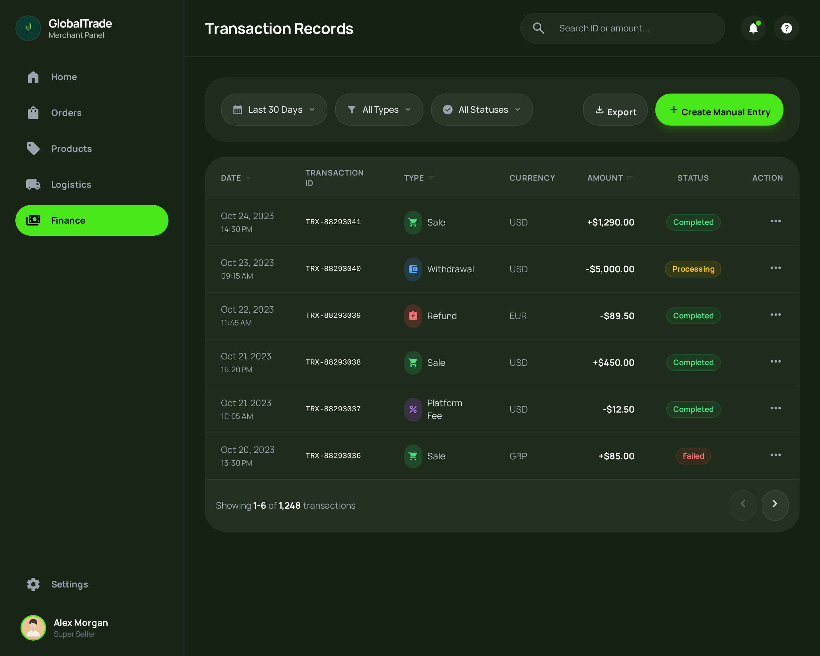Open the All Statuses filter dropdown

(481, 110)
